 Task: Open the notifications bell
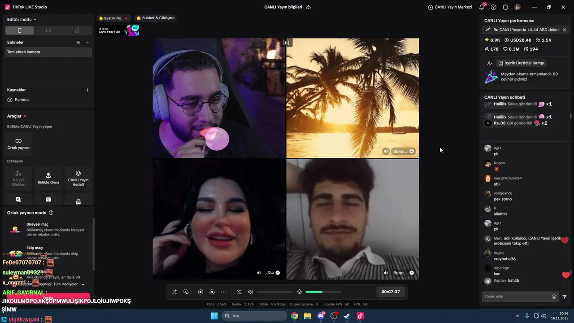482,7
